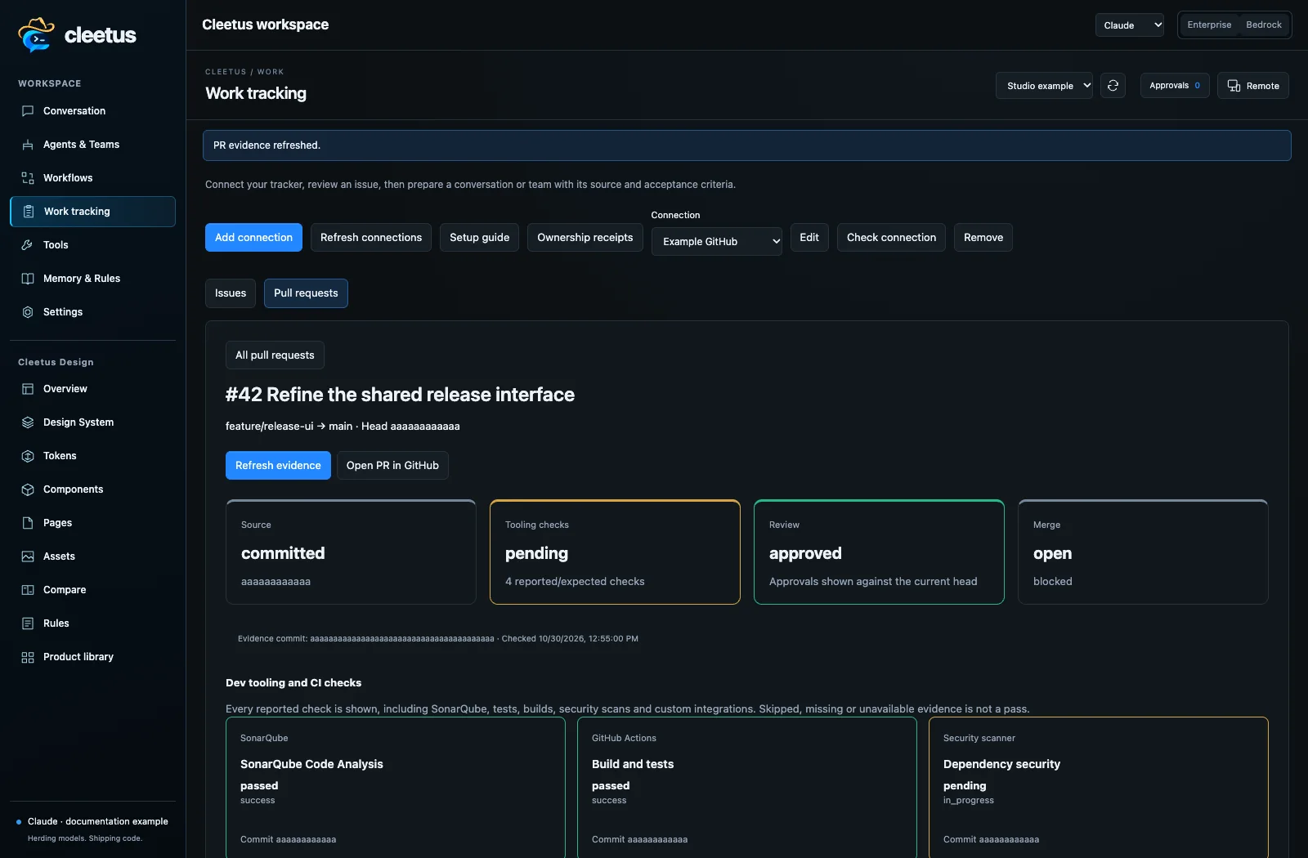
Task: Click the refresh arrows icon beside Studio example
Action: (1113, 86)
